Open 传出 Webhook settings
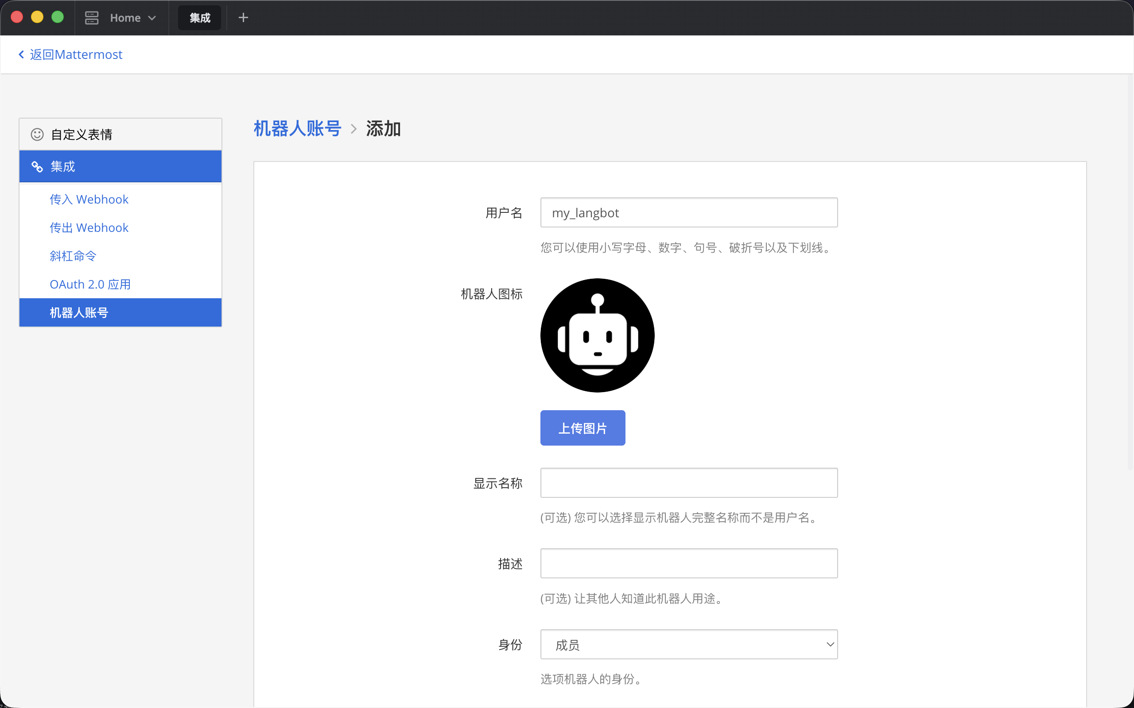Image resolution: width=1134 pixels, height=708 pixels. click(x=89, y=227)
